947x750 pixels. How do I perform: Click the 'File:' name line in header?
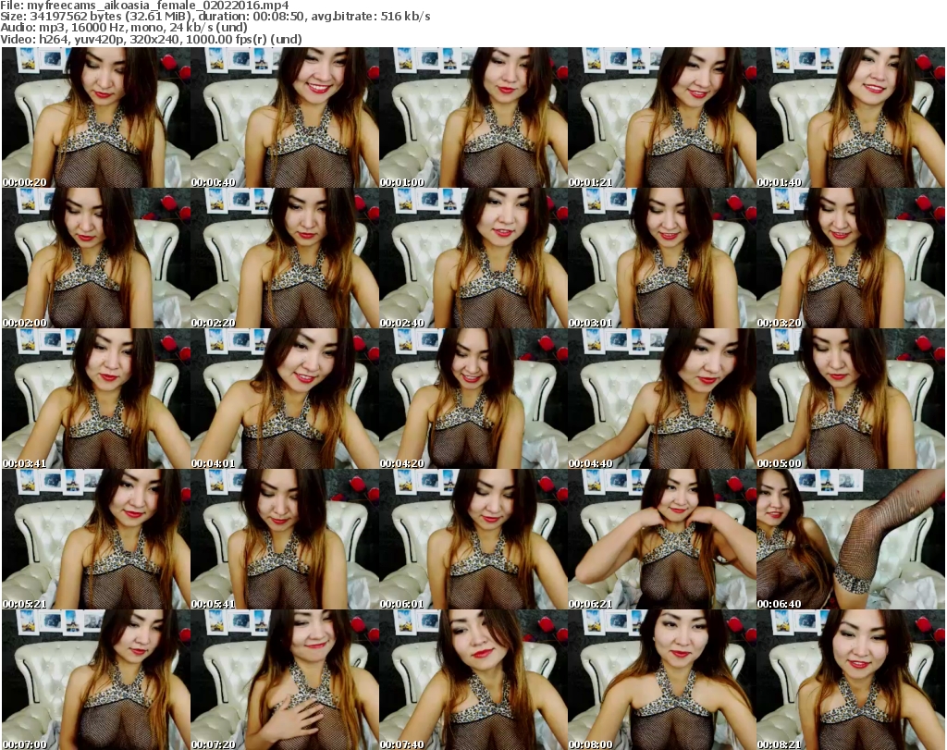coord(145,6)
